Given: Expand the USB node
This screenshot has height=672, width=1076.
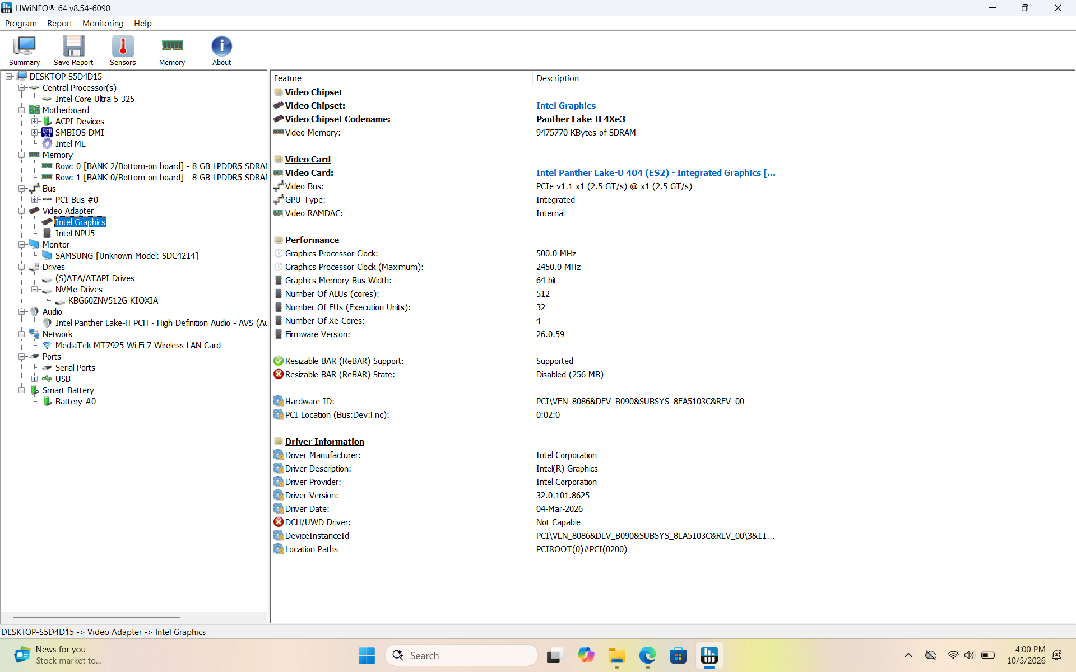Looking at the screenshot, I should pos(34,379).
